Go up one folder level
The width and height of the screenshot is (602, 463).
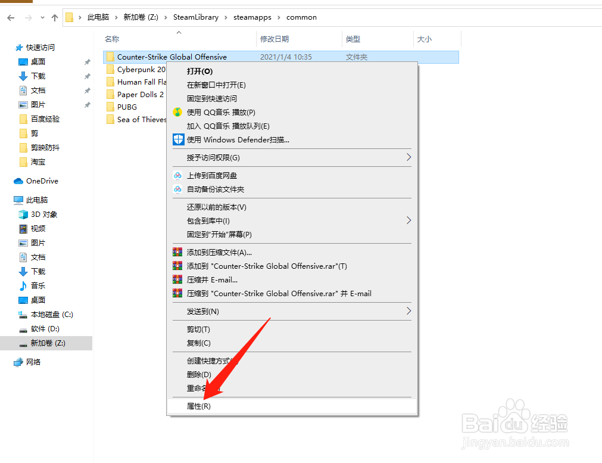click(x=55, y=18)
